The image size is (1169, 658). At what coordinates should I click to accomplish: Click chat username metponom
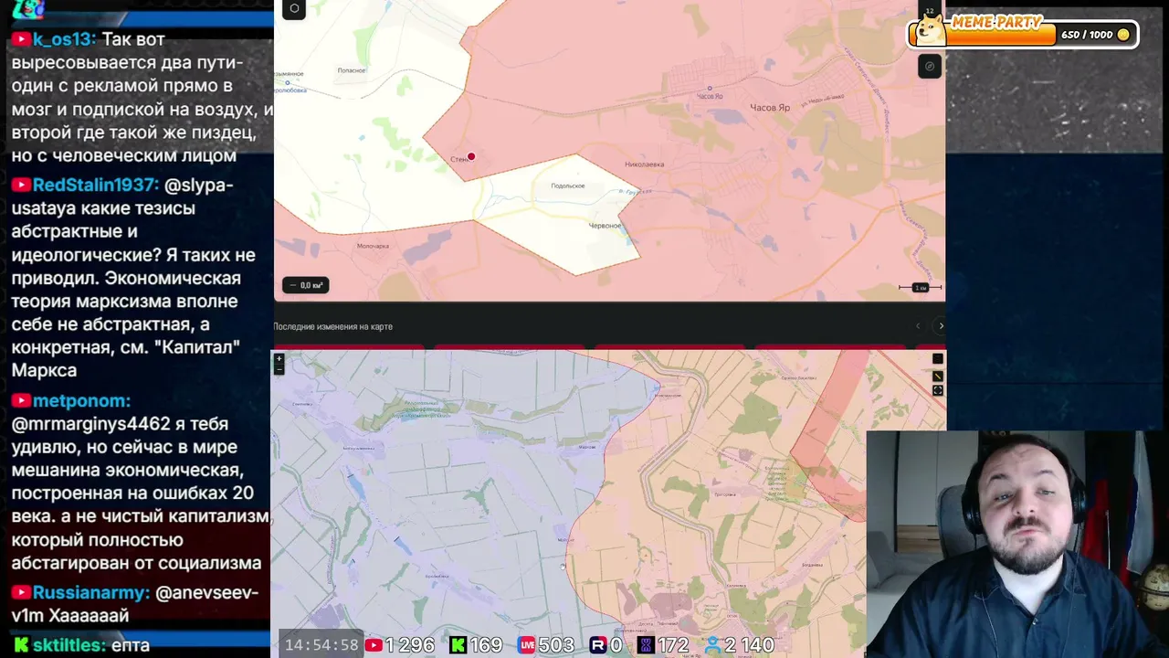pyautogui.click(x=81, y=401)
